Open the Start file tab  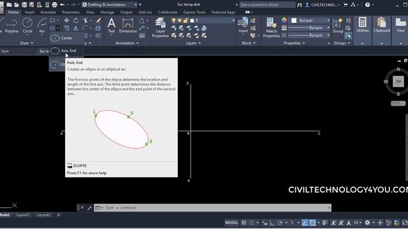tap(4, 52)
